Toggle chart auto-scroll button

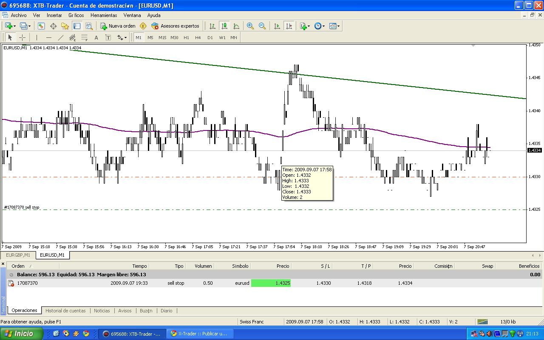point(277,26)
